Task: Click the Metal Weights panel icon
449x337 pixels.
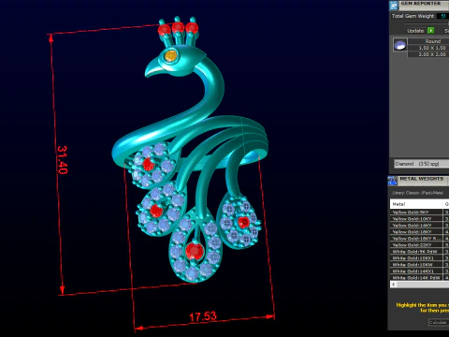Action: 392,181
